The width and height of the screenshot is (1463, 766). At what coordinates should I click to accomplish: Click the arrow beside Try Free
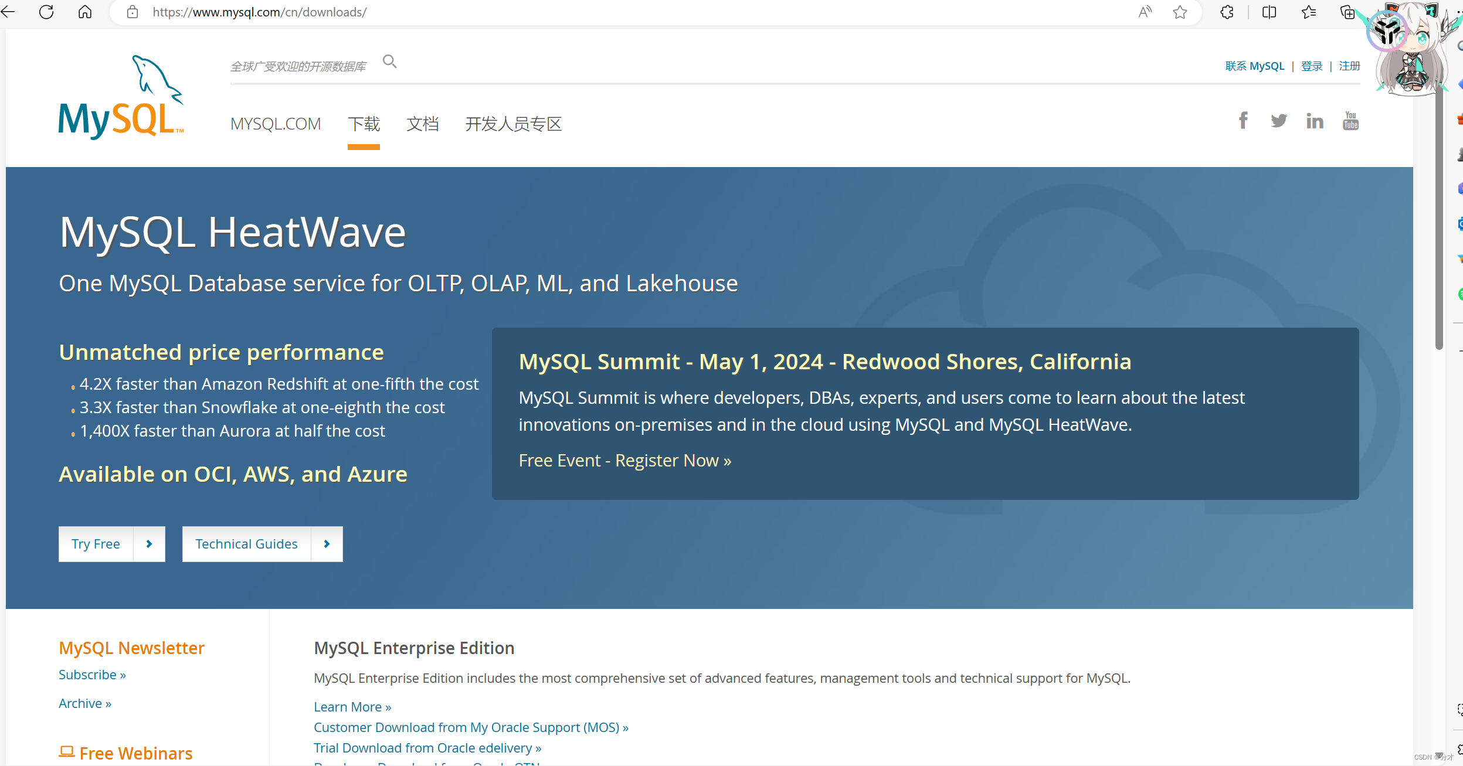tap(149, 544)
